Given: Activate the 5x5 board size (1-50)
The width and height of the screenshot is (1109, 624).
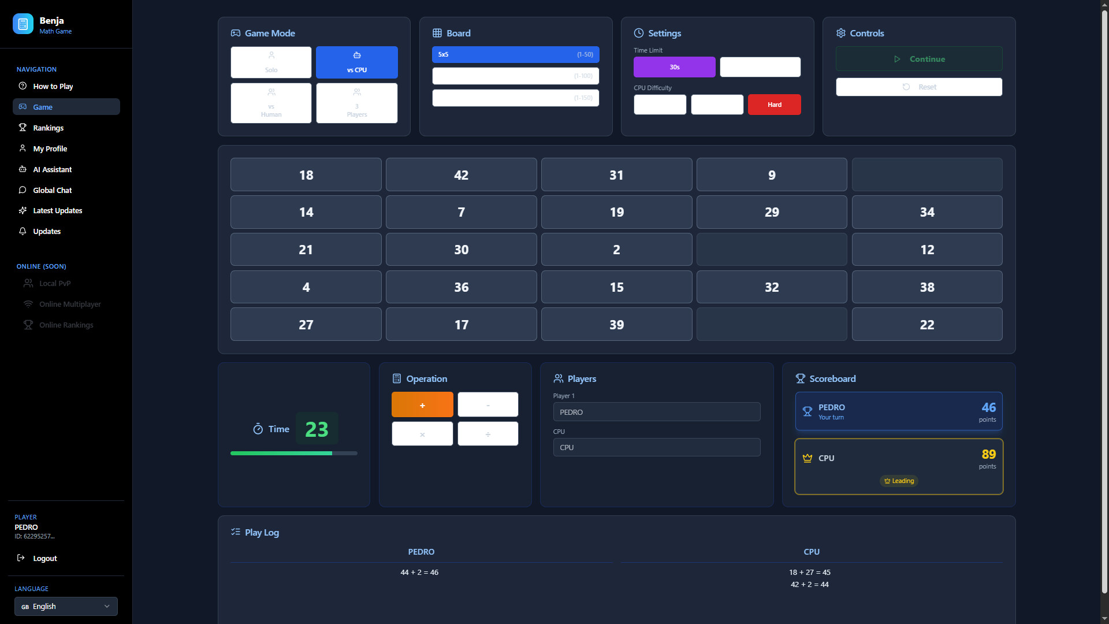Looking at the screenshot, I should coord(515,54).
